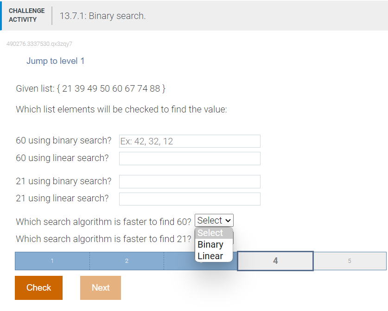Screen dimensions: 388x311
Task: Click the activity ID 490276.3337530.qx3zqy7 text
Action: pos(39,44)
